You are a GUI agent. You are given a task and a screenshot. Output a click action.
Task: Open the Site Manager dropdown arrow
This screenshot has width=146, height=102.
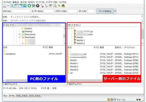pyautogui.click(x=8, y=6)
